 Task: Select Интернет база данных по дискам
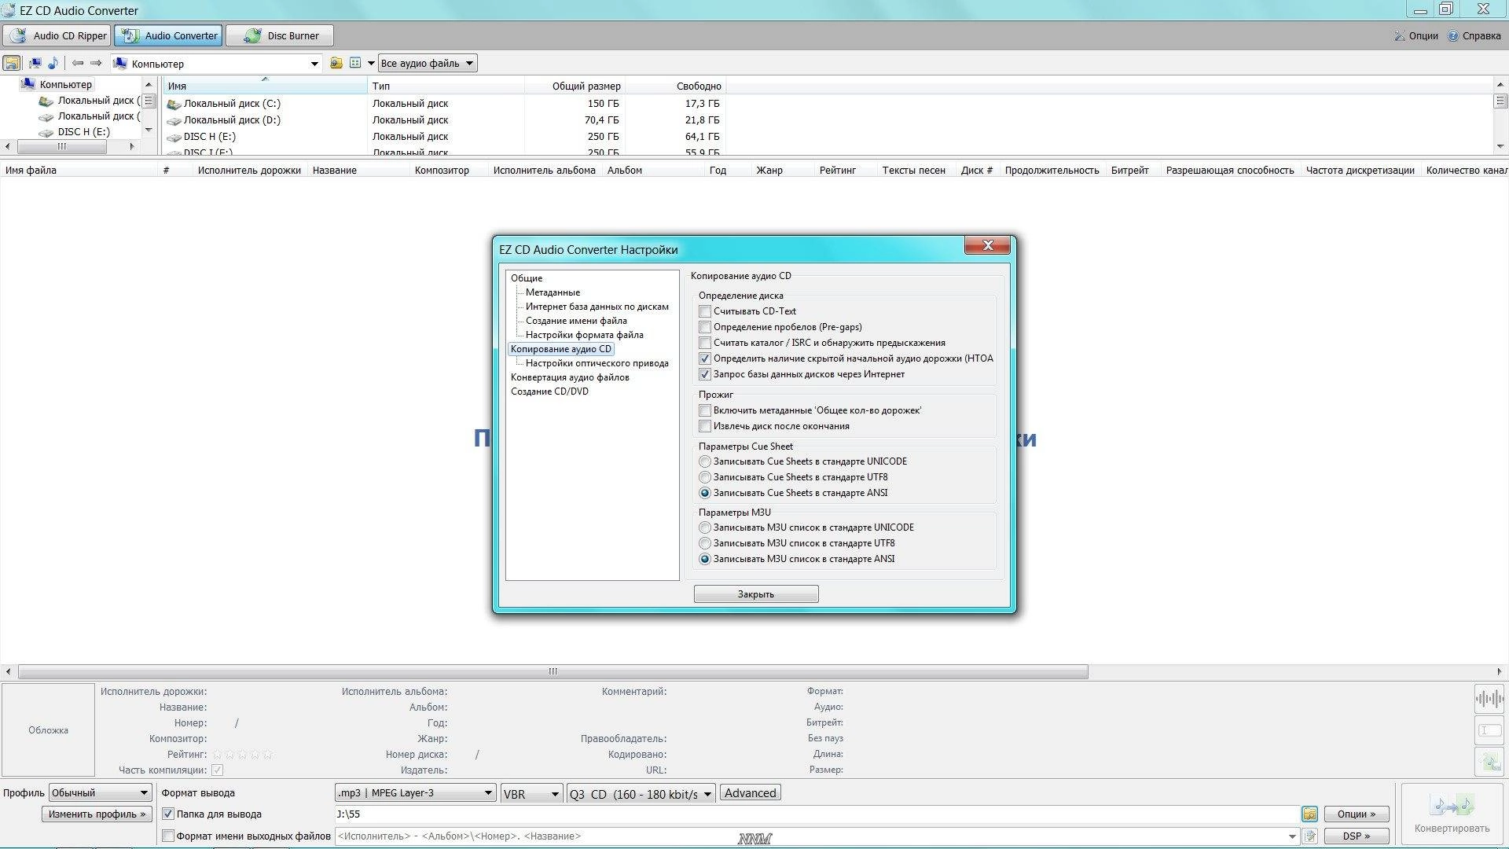[x=597, y=307]
